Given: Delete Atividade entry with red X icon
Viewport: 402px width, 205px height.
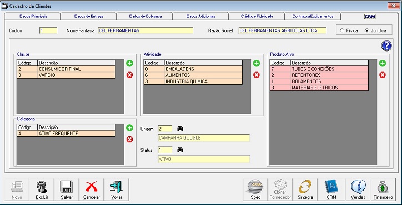Looking at the screenshot, I should coord(257,75).
